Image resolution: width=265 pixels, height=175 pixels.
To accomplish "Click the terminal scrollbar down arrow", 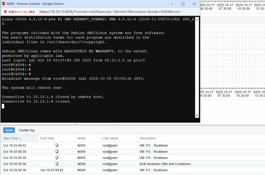I will (x=197, y=115).
